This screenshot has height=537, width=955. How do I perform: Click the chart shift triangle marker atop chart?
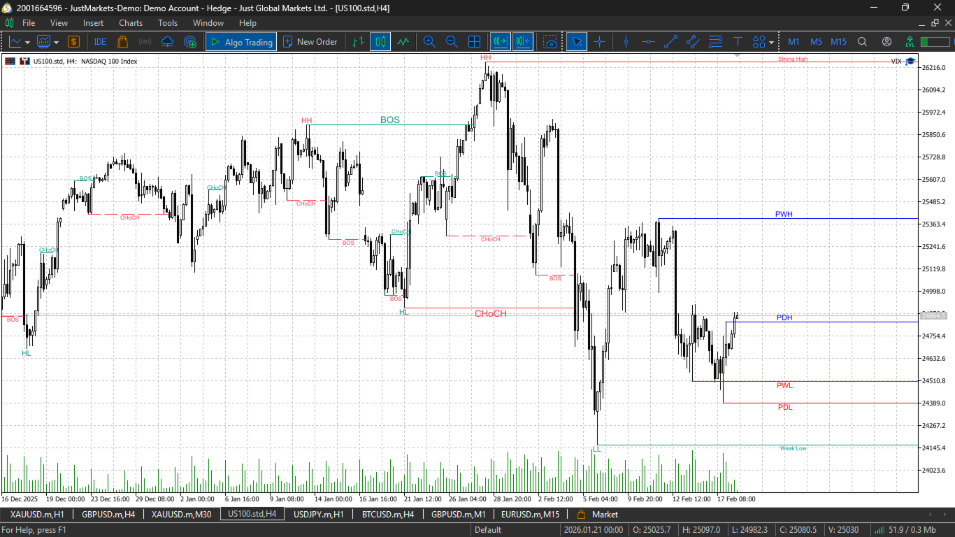pyautogui.click(x=737, y=55)
